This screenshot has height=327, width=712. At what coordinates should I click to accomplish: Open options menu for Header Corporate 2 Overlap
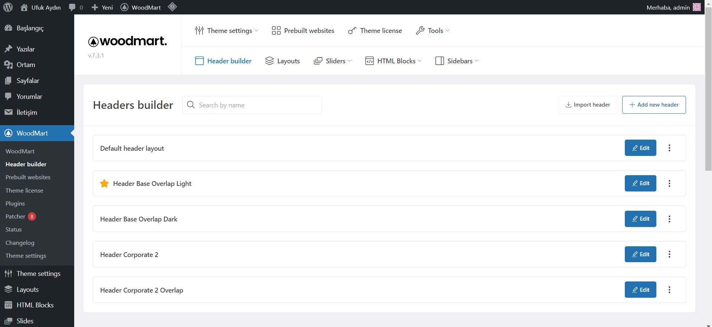(x=669, y=290)
